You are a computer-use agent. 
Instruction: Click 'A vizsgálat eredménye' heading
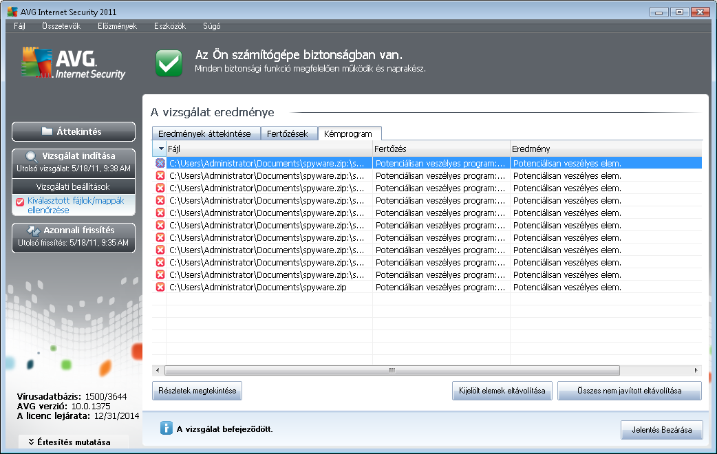[x=213, y=112]
